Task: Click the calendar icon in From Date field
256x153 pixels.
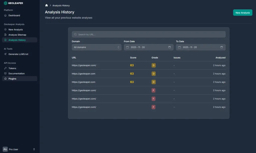Action: pyautogui.click(x=128, y=47)
